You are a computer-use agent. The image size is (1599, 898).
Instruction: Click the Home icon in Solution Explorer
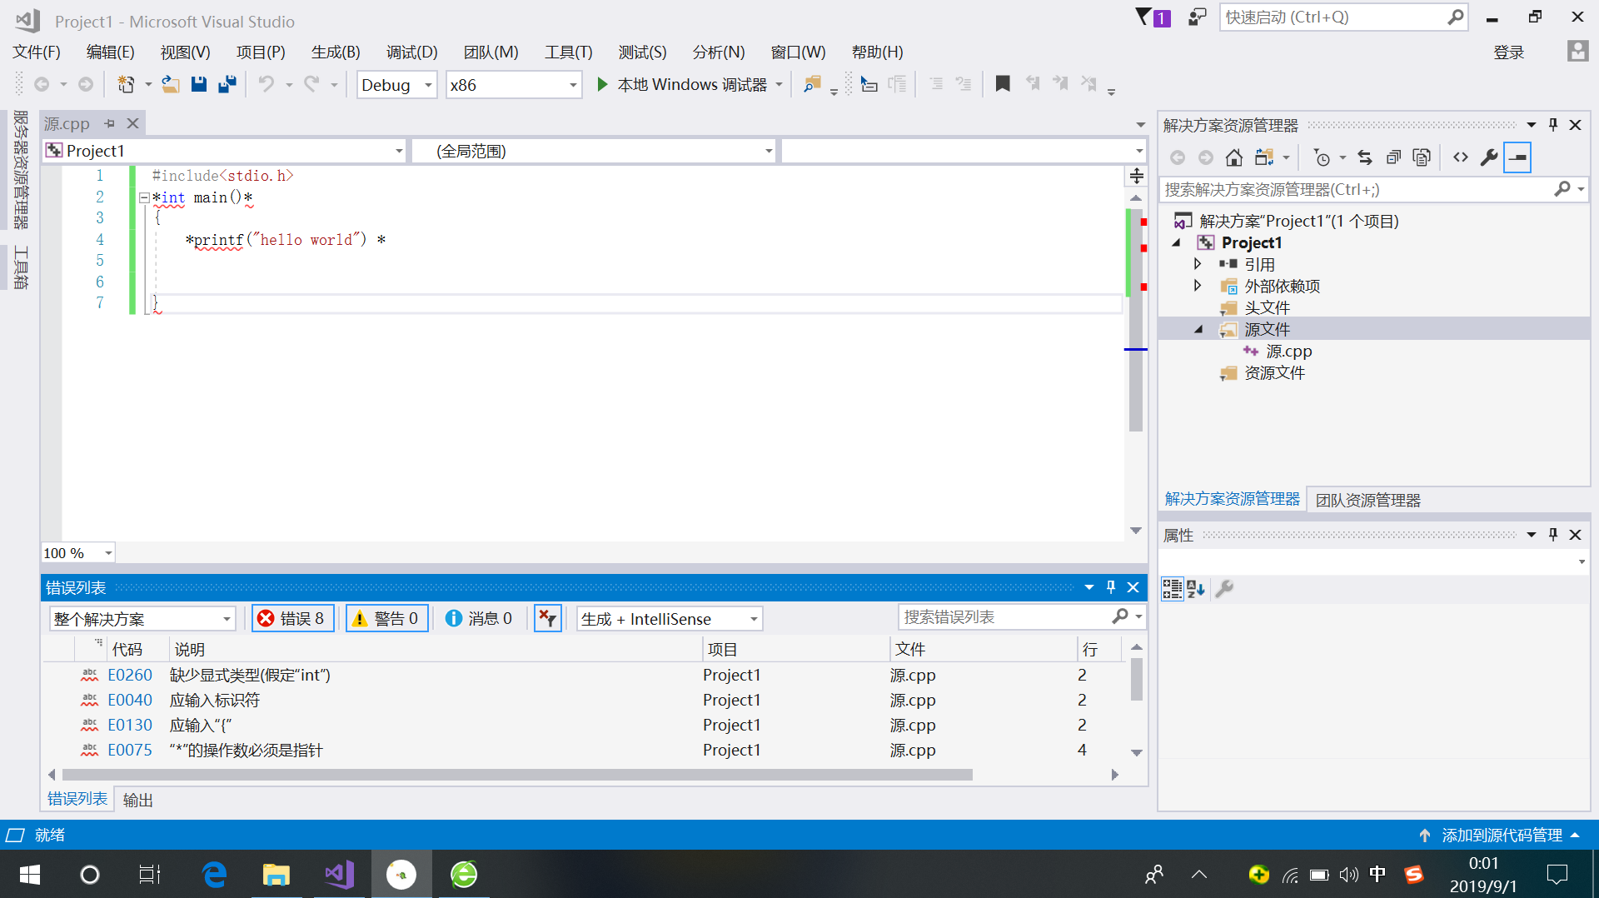point(1233,157)
